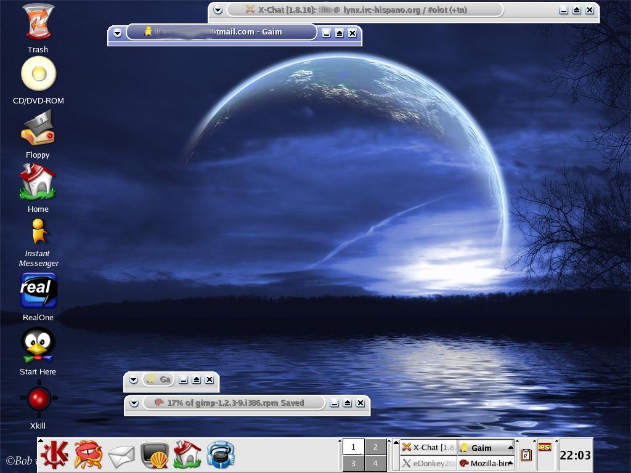
Task: Open the terminal shell icon in panel
Action: pyautogui.click(x=154, y=456)
